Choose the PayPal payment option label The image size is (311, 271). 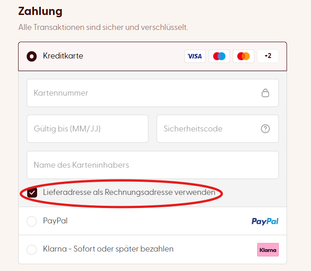(x=55, y=221)
